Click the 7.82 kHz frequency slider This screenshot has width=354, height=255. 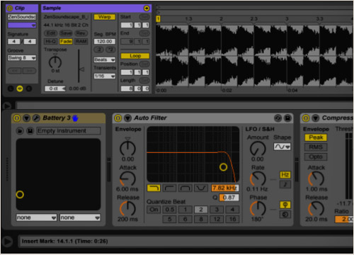point(225,188)
